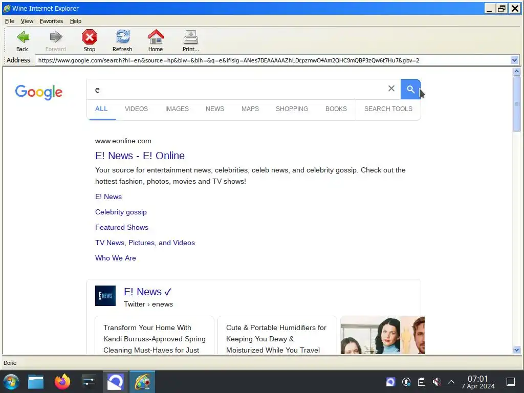Click the scrollbar down arrow

[x=516, y=350]
